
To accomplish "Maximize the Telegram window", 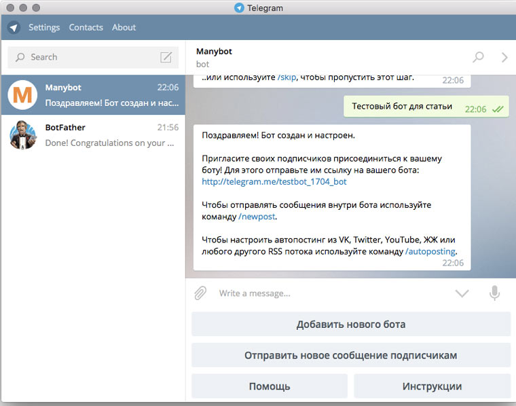I will point(36,7).
